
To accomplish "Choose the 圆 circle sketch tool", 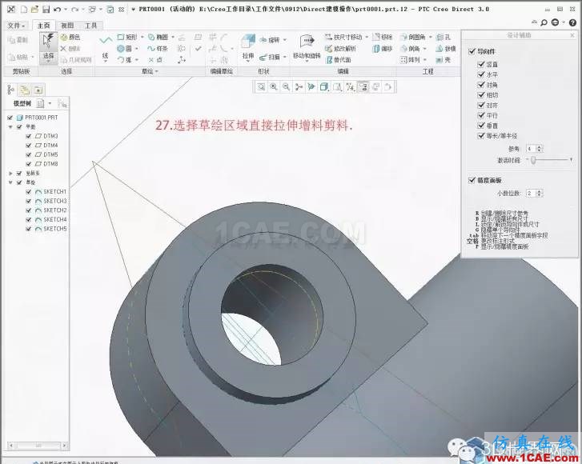I will point(124,48).
